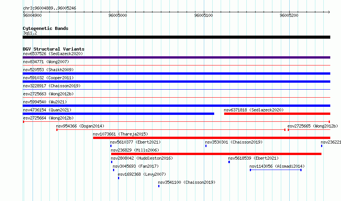
Task: Select the nsv3530301 (Chaisson2019) label
Action: point(234,142)
